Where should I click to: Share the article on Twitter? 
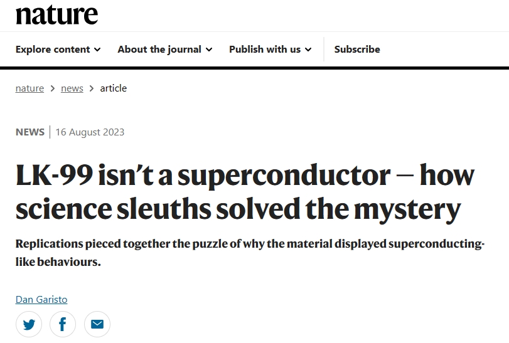29,324
